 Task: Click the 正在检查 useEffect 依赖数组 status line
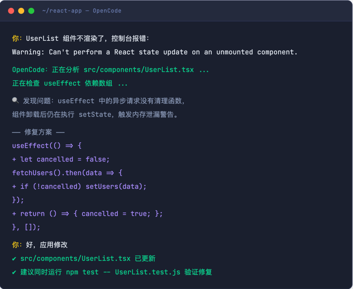click(70, 84)
